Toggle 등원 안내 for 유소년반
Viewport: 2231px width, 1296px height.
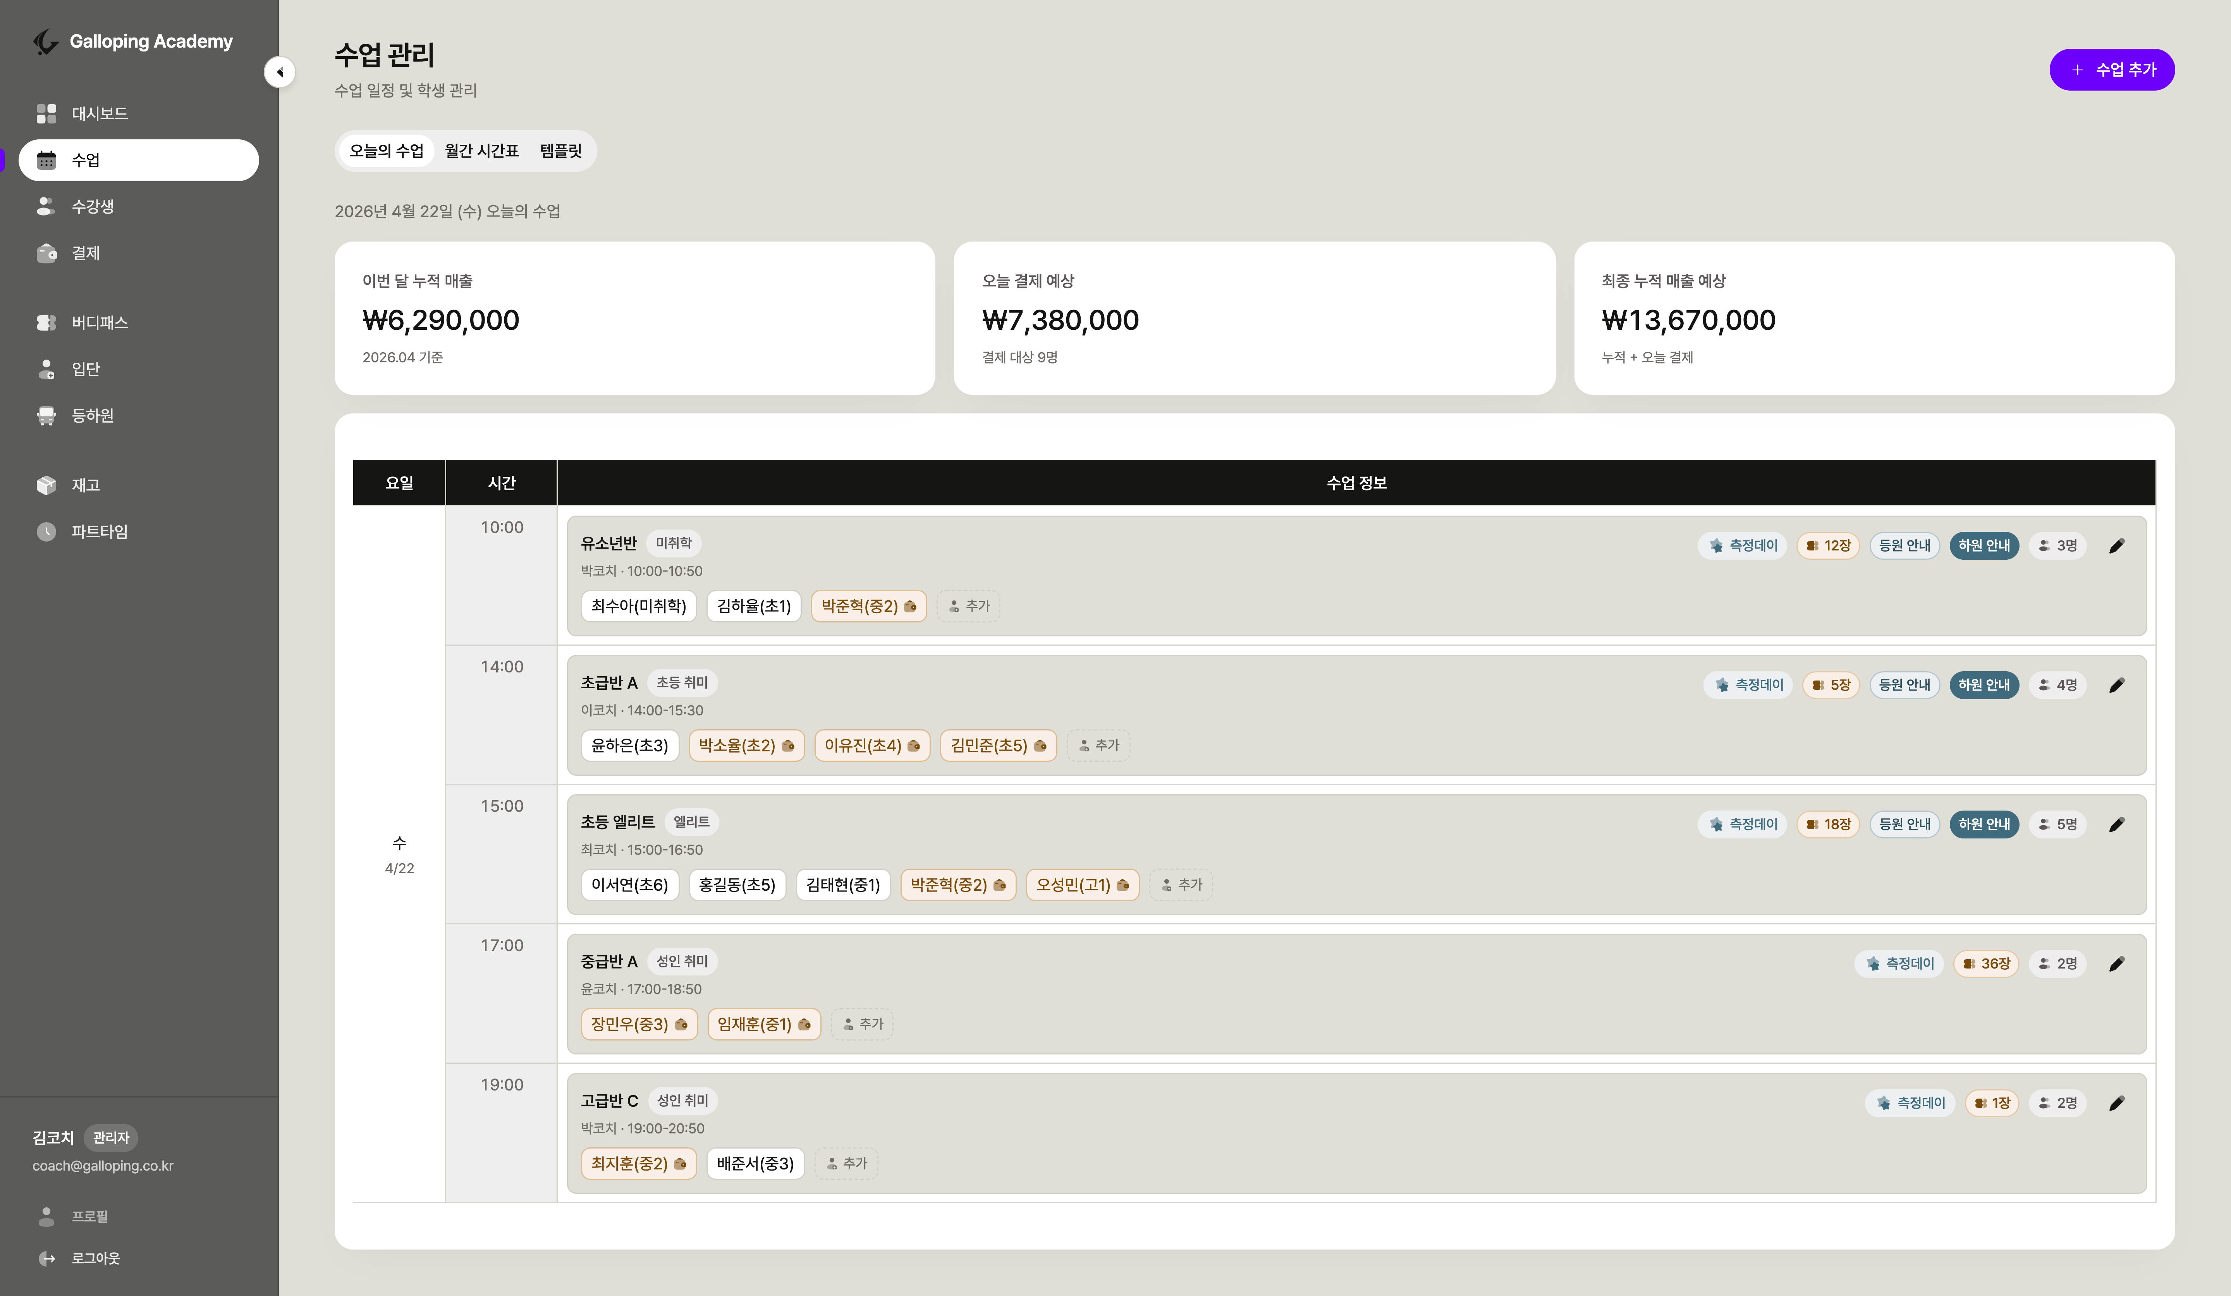click(1904, 546)
